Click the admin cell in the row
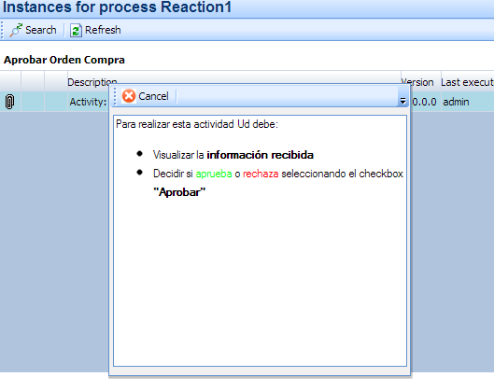Screen dimensions: 494x391 456,102
